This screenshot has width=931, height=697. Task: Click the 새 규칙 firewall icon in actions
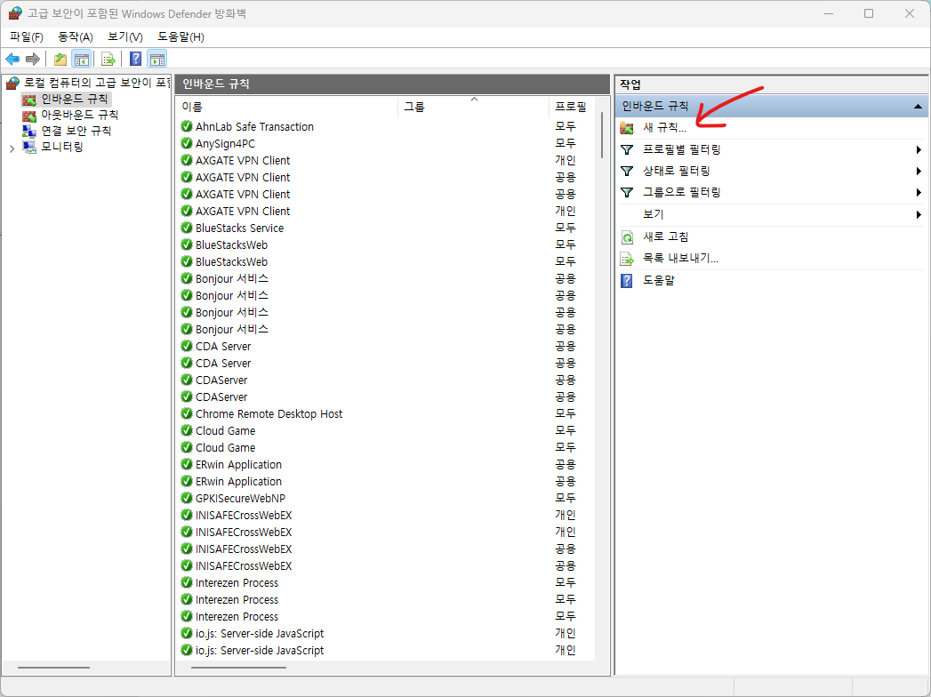tap(627, 128)
